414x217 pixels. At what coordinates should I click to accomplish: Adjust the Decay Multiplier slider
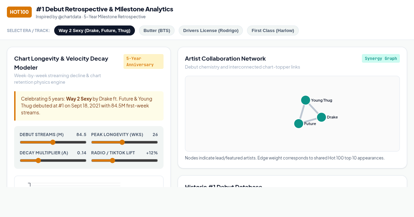pyautogui.click(x=53, y=161)
